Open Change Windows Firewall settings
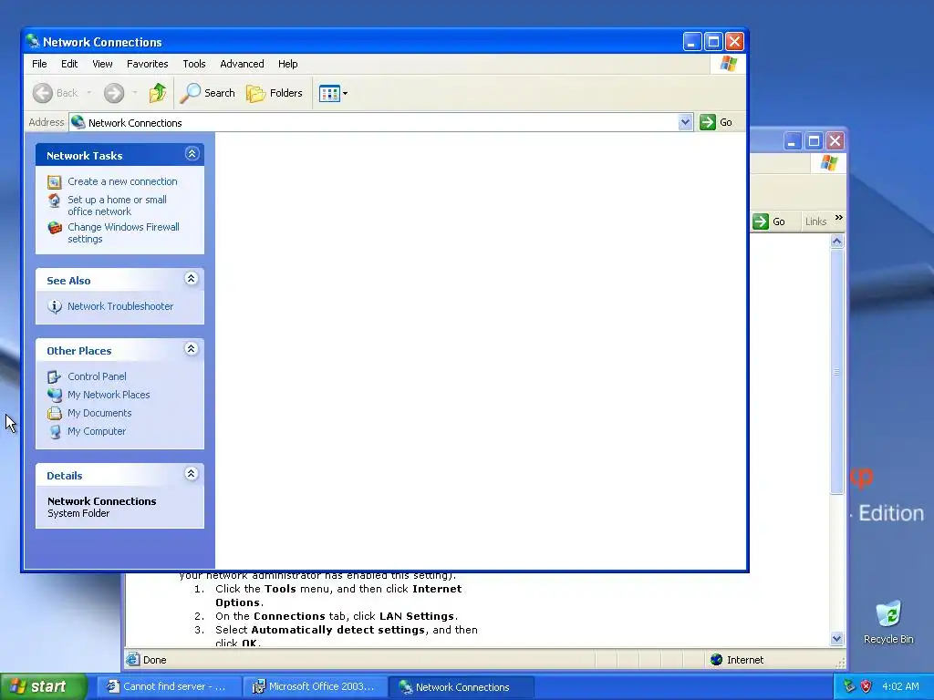The height and width of the screenshot is (700, 934). pos(123,232)
